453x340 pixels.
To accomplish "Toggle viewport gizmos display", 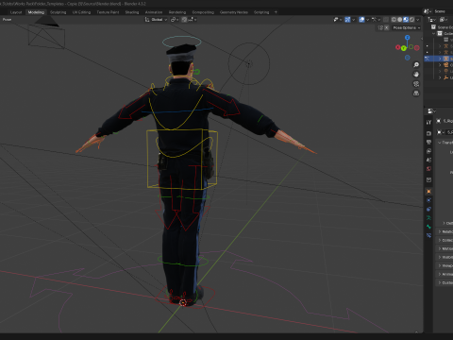I will pos(347,20).
